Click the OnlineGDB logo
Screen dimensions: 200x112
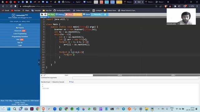[x=20, y=15]
